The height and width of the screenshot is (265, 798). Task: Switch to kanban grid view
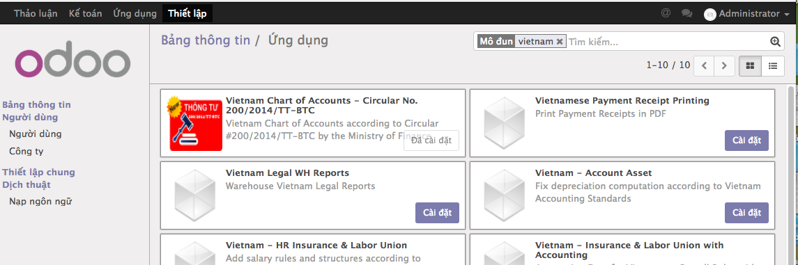[x=750, y=65]
